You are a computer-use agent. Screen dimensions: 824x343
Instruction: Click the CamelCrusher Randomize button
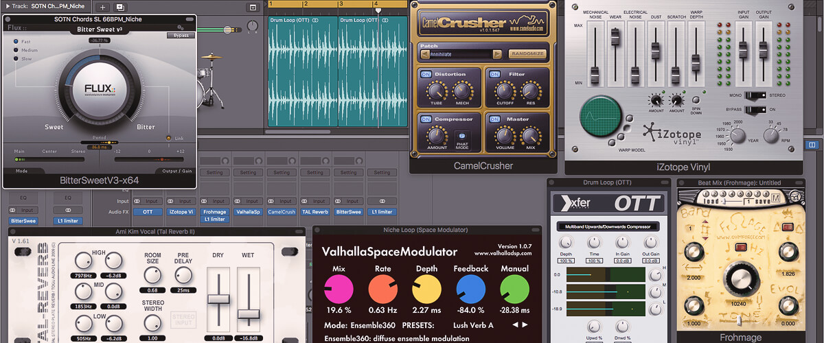point(527,54)
